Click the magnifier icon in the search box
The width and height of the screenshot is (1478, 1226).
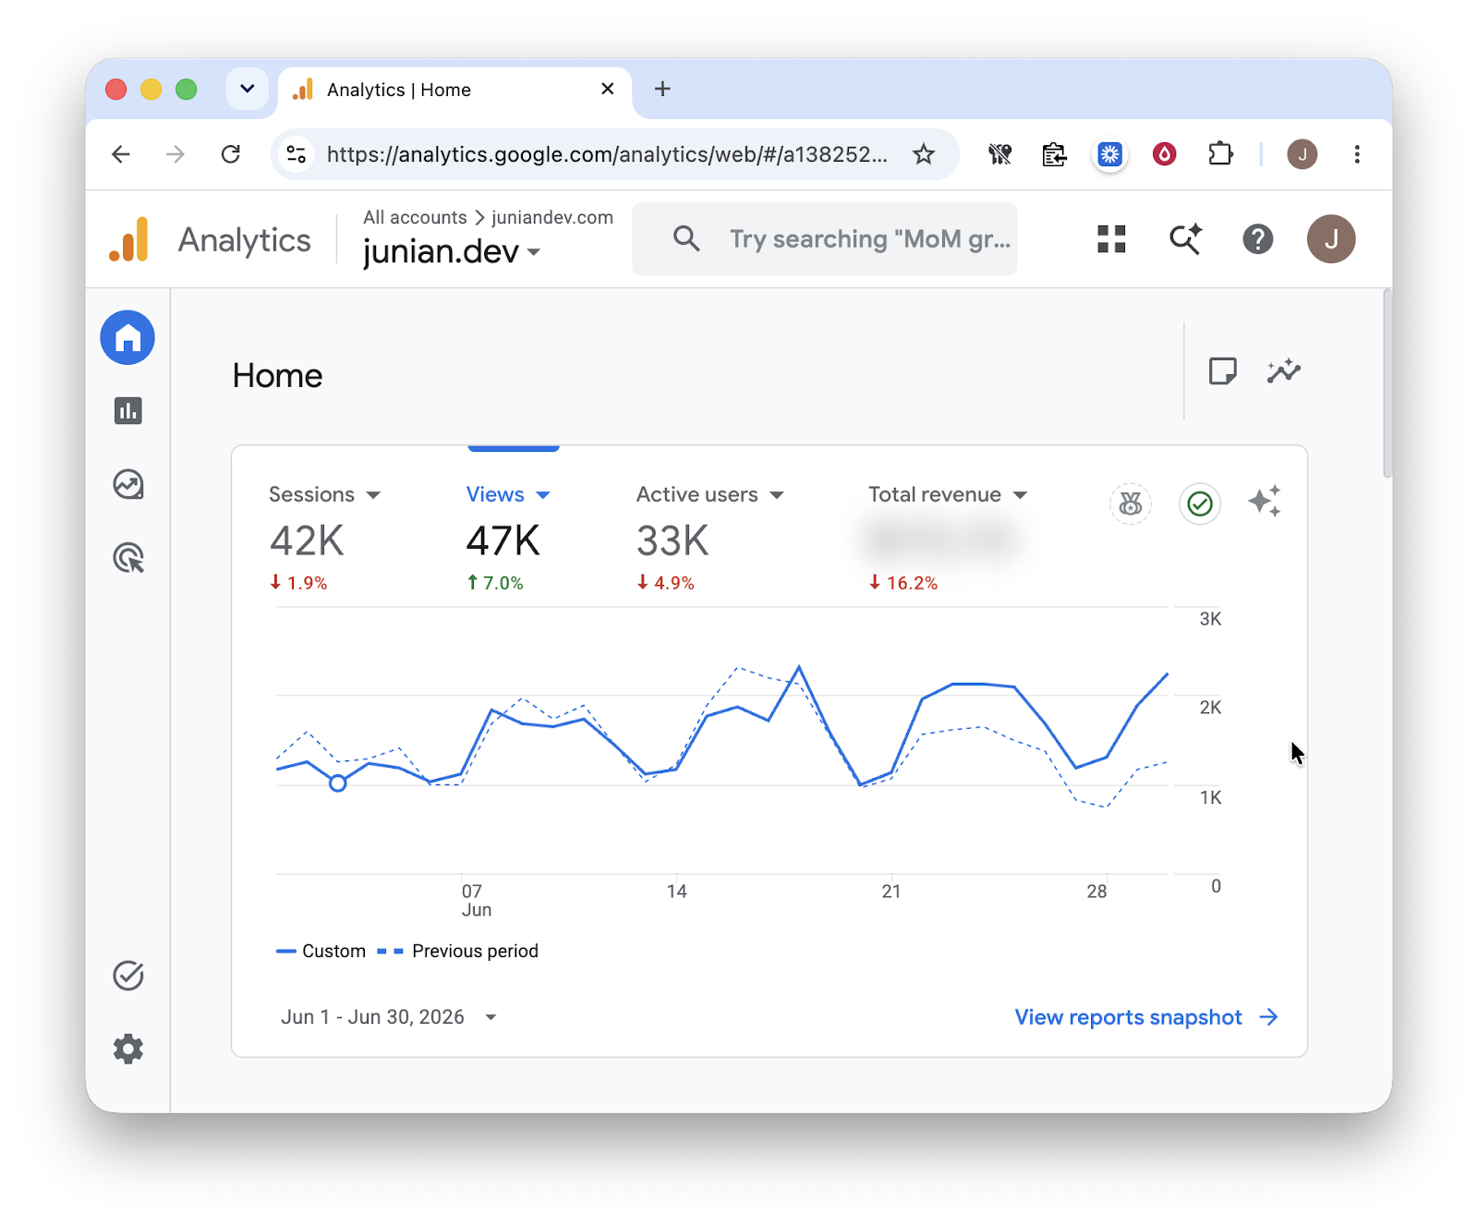pyautogui.click(x=686, y=238)
